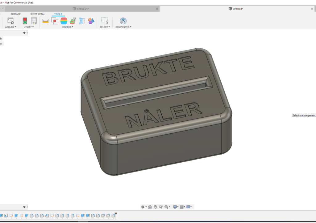316x223 pixels.
Task: Select the Zoom magnifier tool
Action: click(161, 207)
